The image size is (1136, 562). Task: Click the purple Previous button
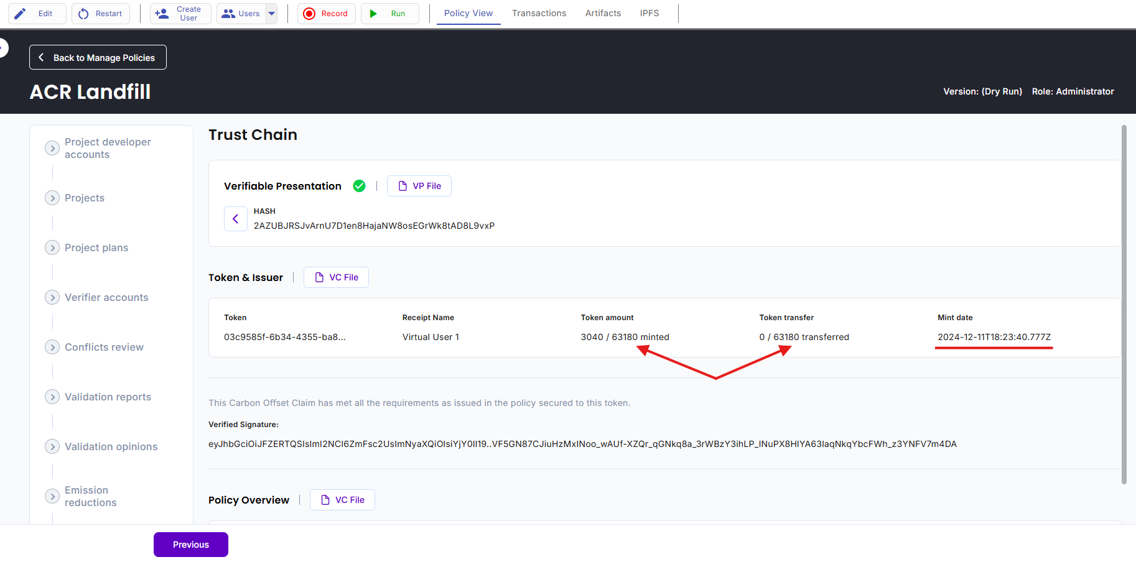(191, 545)
